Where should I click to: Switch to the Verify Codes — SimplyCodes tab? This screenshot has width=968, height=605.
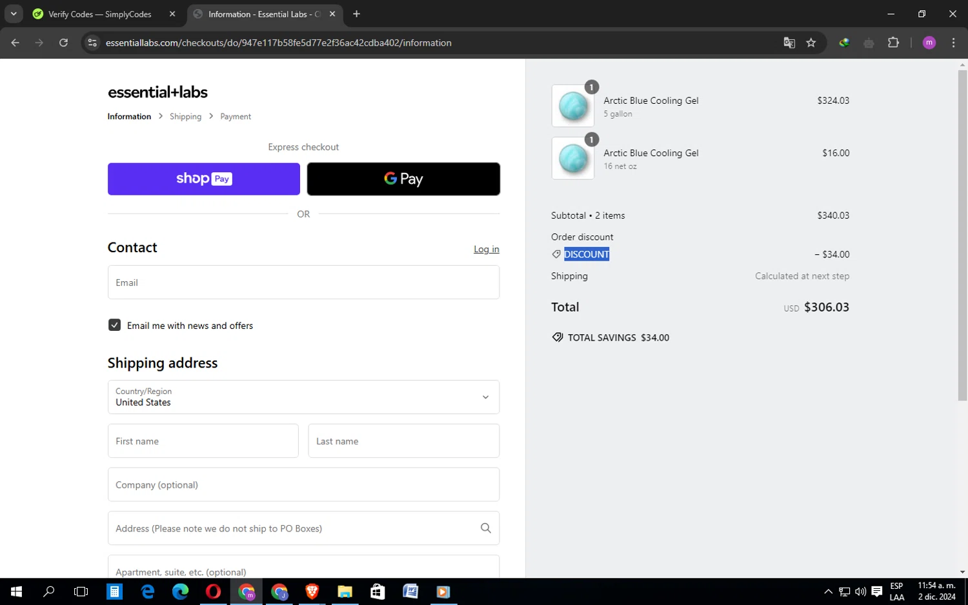tap(100, 14)
